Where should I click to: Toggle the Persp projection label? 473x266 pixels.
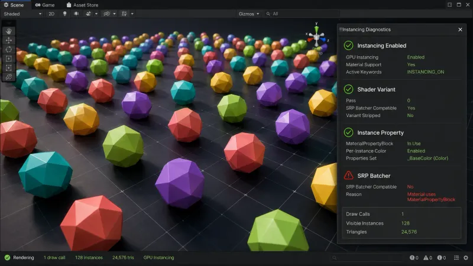pos(318,53)
